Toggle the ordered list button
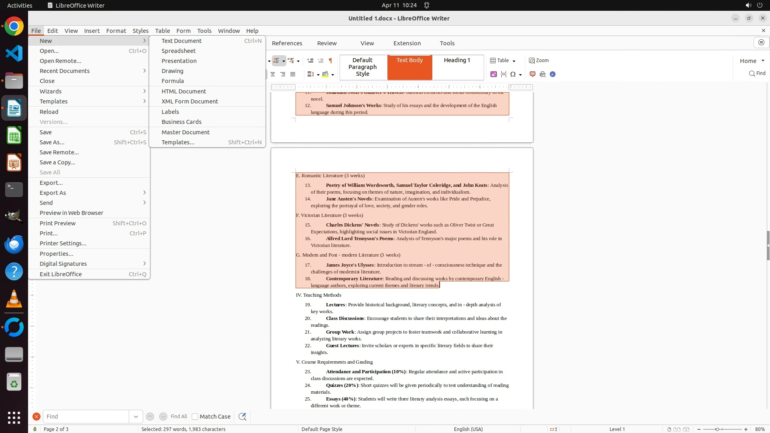 pos(276,61)
